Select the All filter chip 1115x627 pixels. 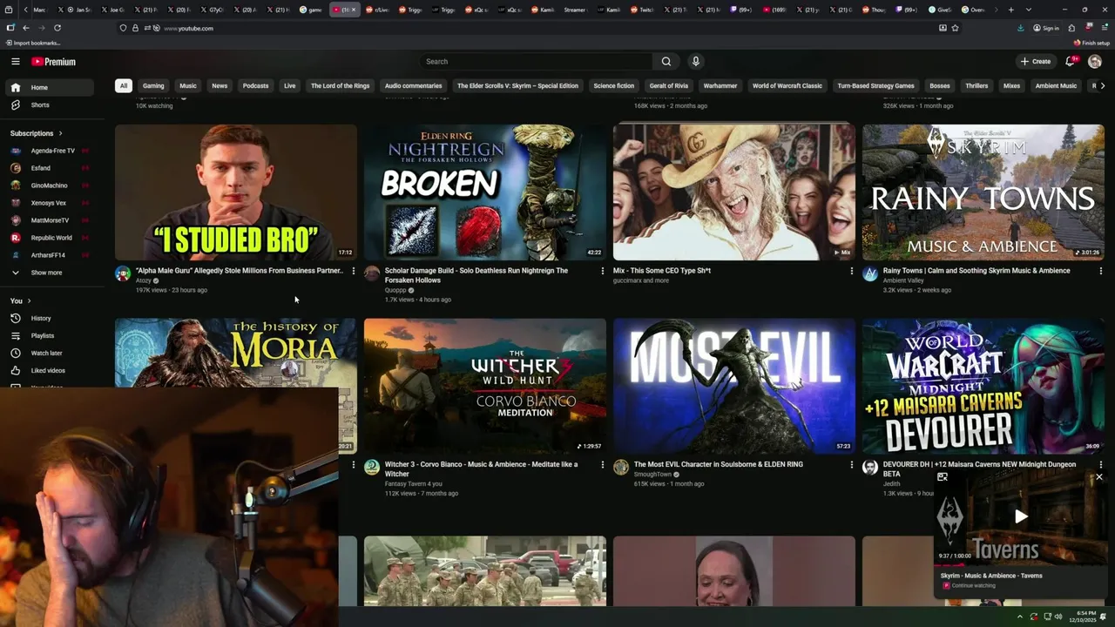point(124,86)
